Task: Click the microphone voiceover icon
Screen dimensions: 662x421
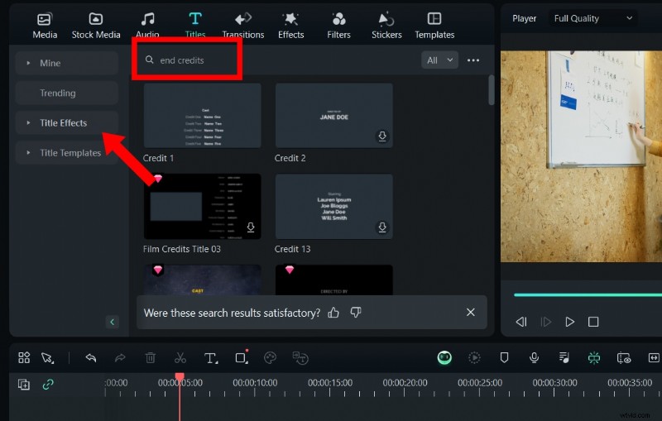Action: (535, 358)
